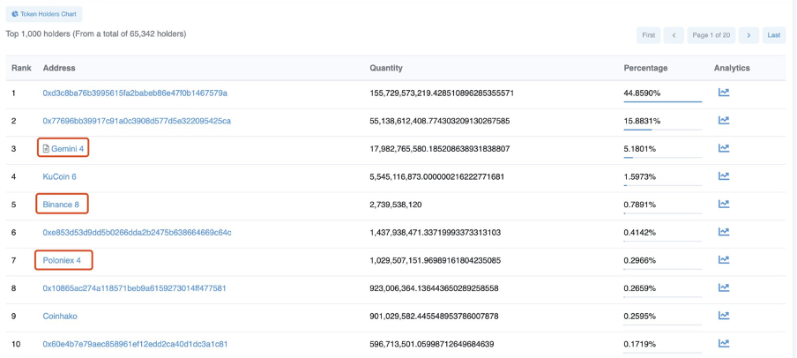This screenshot has width=797, height=358.
Task: Click the Coinhako holder link
Action: pos(60,317)
